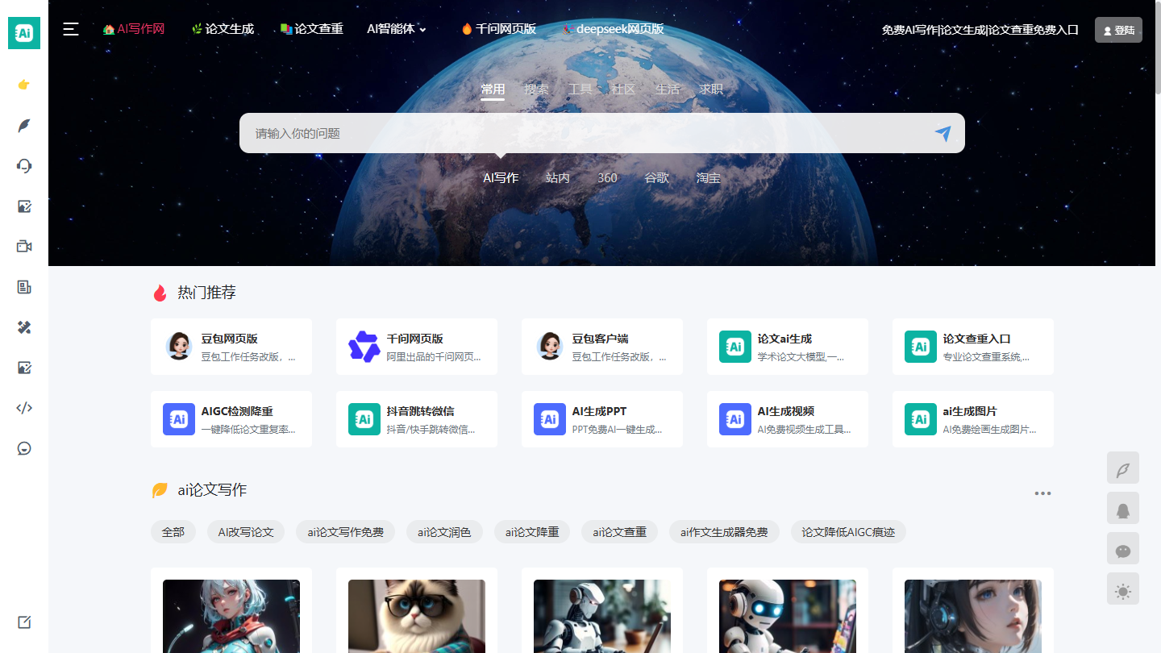Filter by the 论文降低AIGC痕迹 tag
The height and width of the screenshot is (653, 1161).
848,532
